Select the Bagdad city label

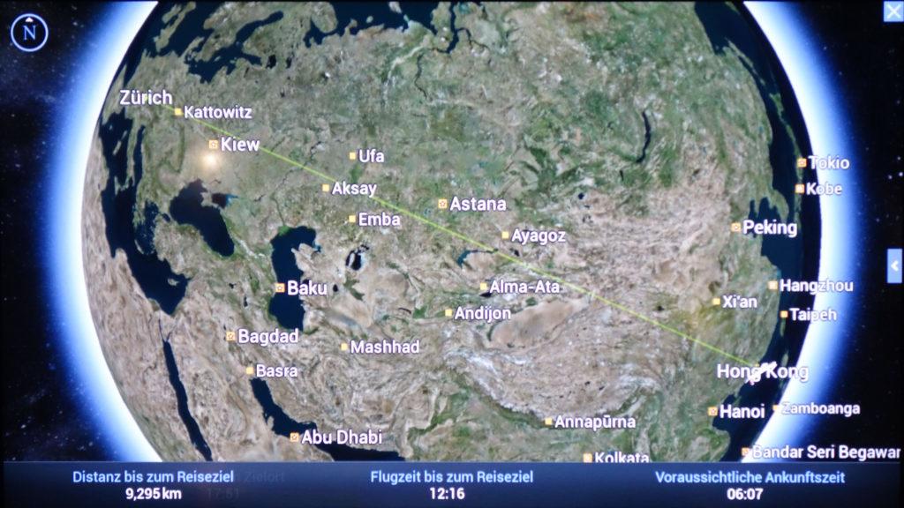tap(268, 336)
